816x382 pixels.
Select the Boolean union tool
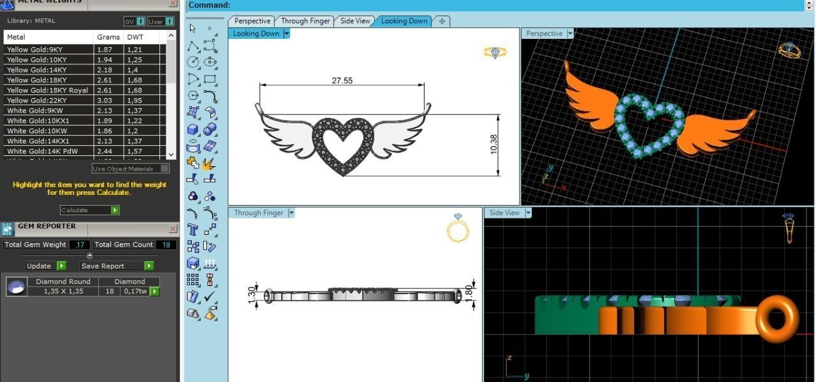210,129
